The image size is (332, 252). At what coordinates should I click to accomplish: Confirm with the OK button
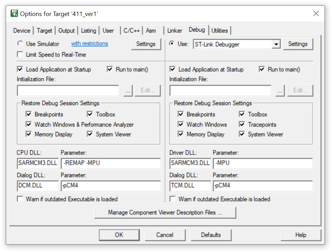[x=119, y=235]
